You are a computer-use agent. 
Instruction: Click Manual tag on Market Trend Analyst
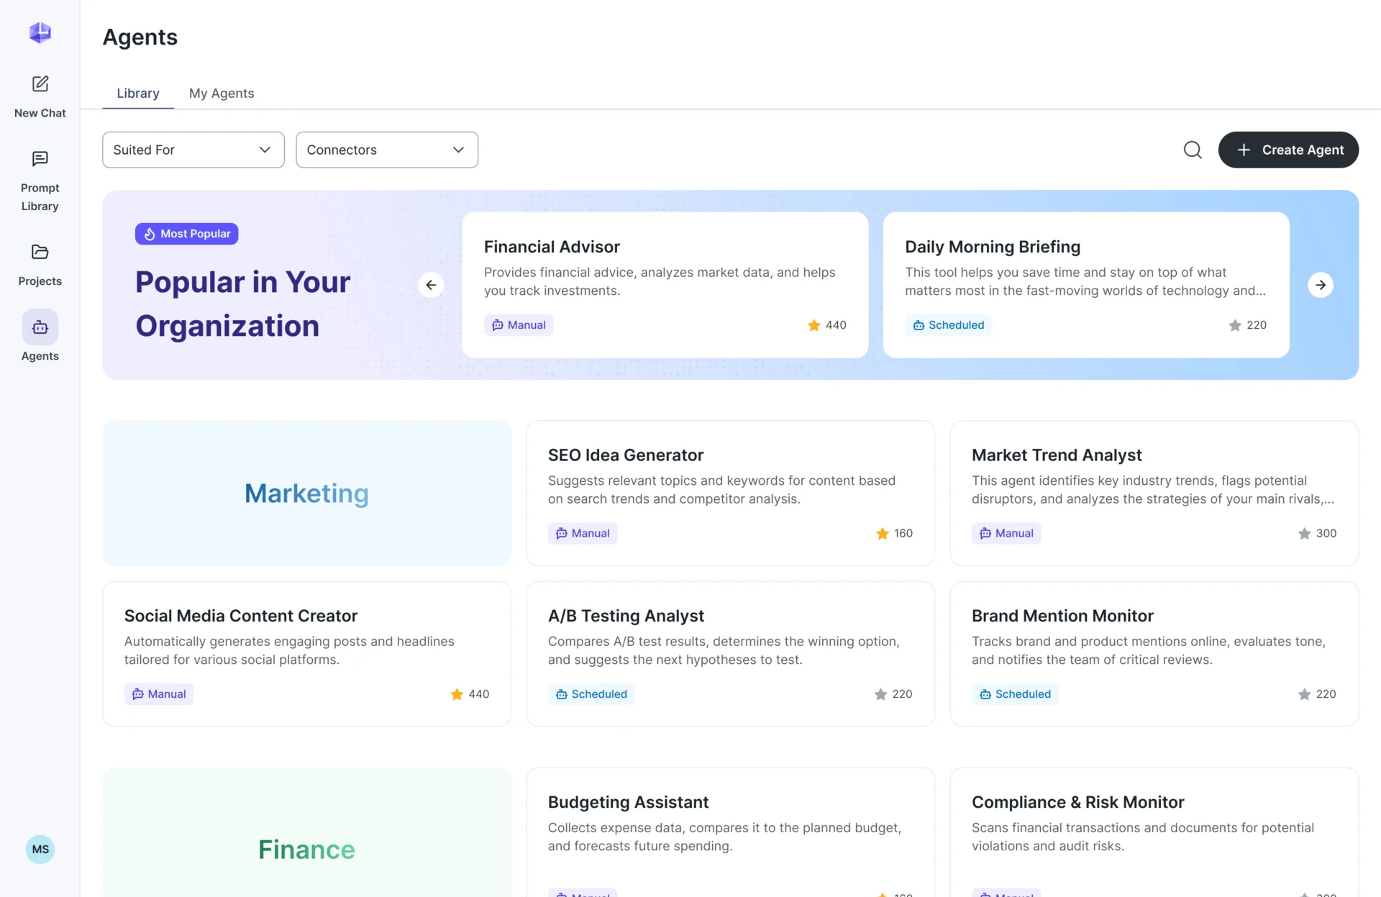[1006, 534]
